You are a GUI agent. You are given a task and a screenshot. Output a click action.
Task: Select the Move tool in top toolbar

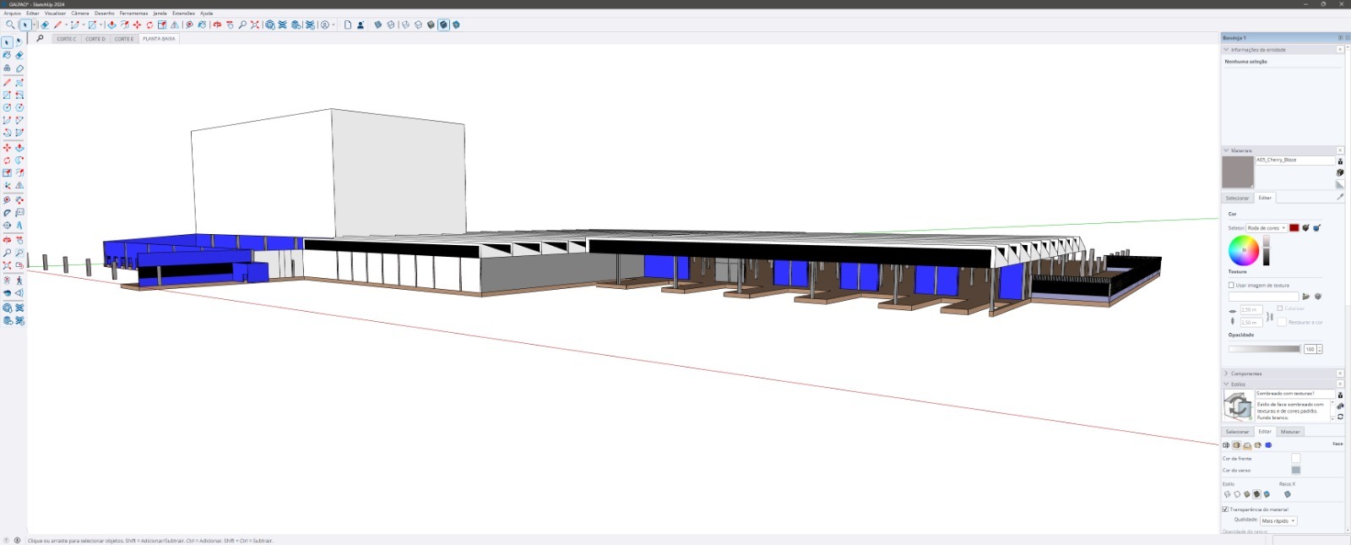coord(137,25)
